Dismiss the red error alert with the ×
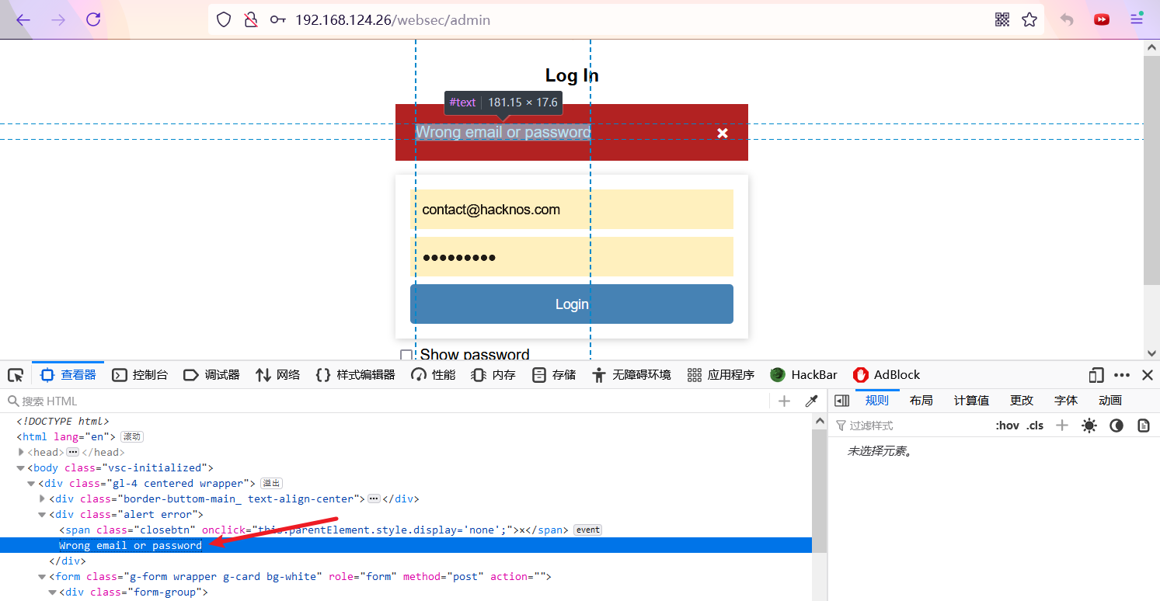Image resolution: width=1160 pixels, height=601 pixels. pos(723,133)
